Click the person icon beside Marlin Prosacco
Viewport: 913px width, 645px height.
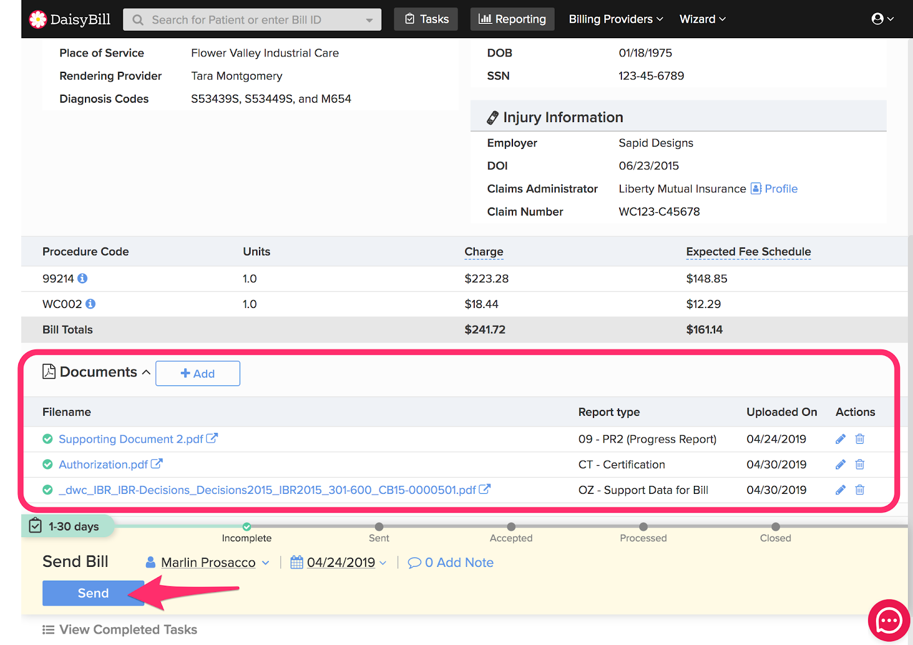click(151, 562)
